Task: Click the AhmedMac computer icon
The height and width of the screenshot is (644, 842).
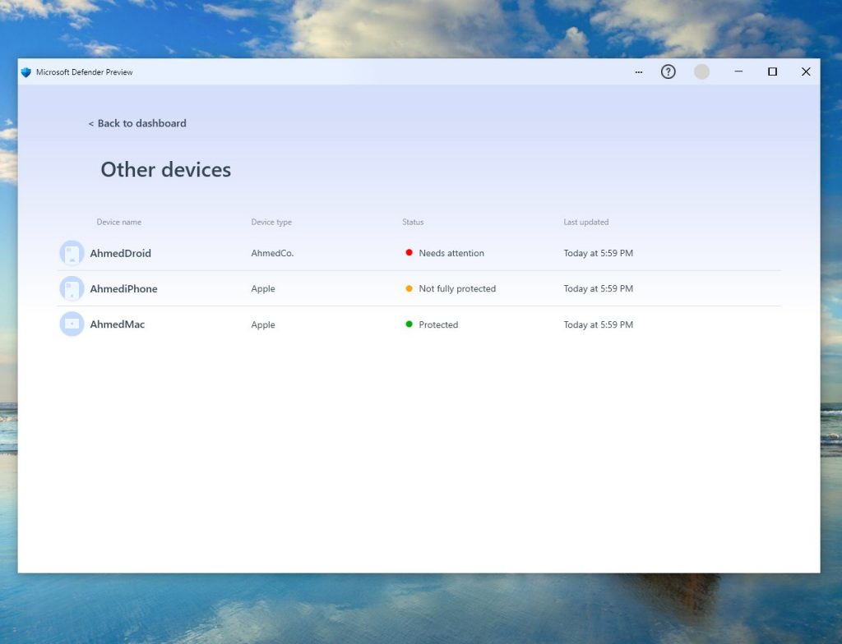Action: tap(72, 324)
